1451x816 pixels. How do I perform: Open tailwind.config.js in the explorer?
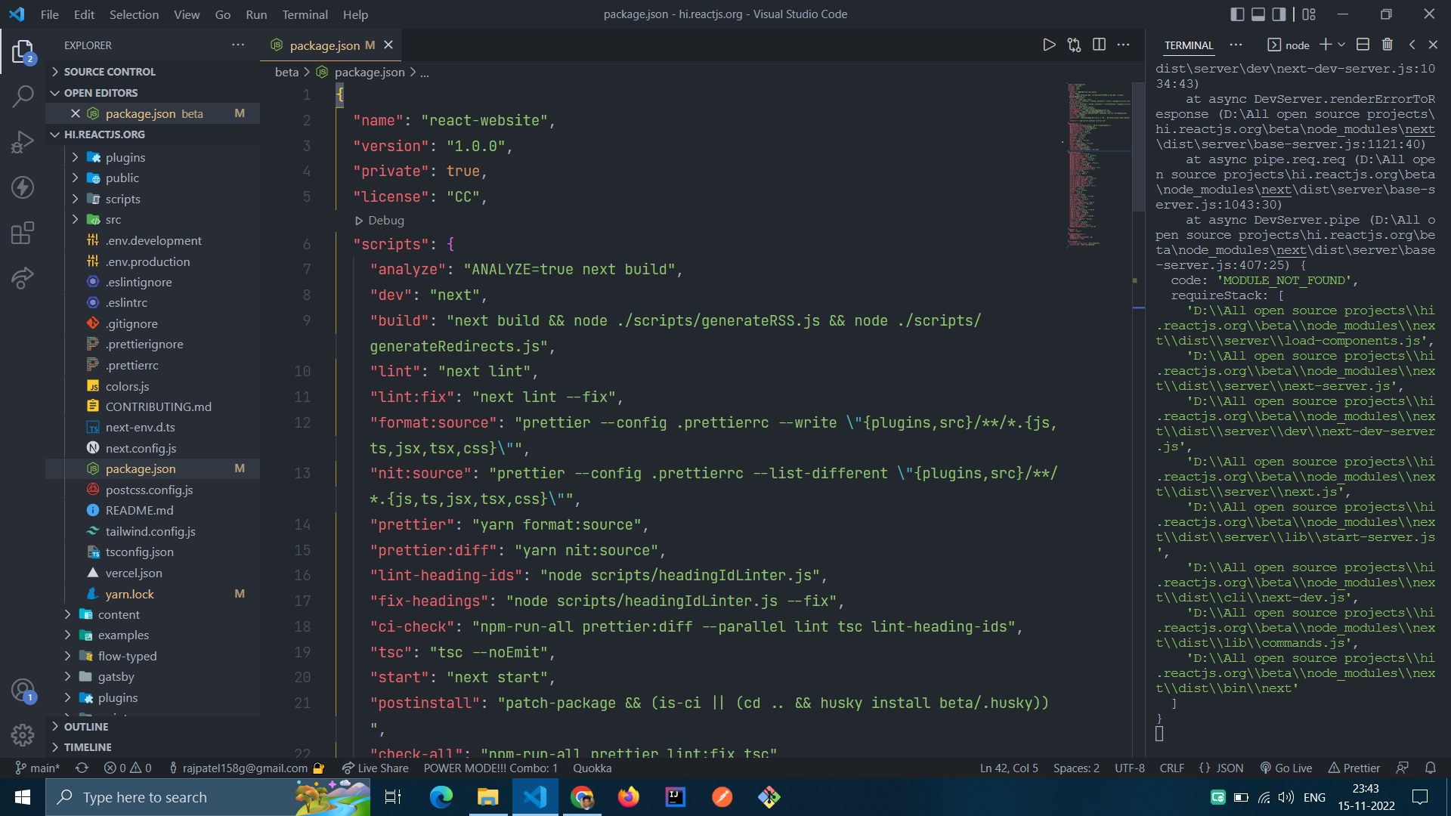[150, 531]
